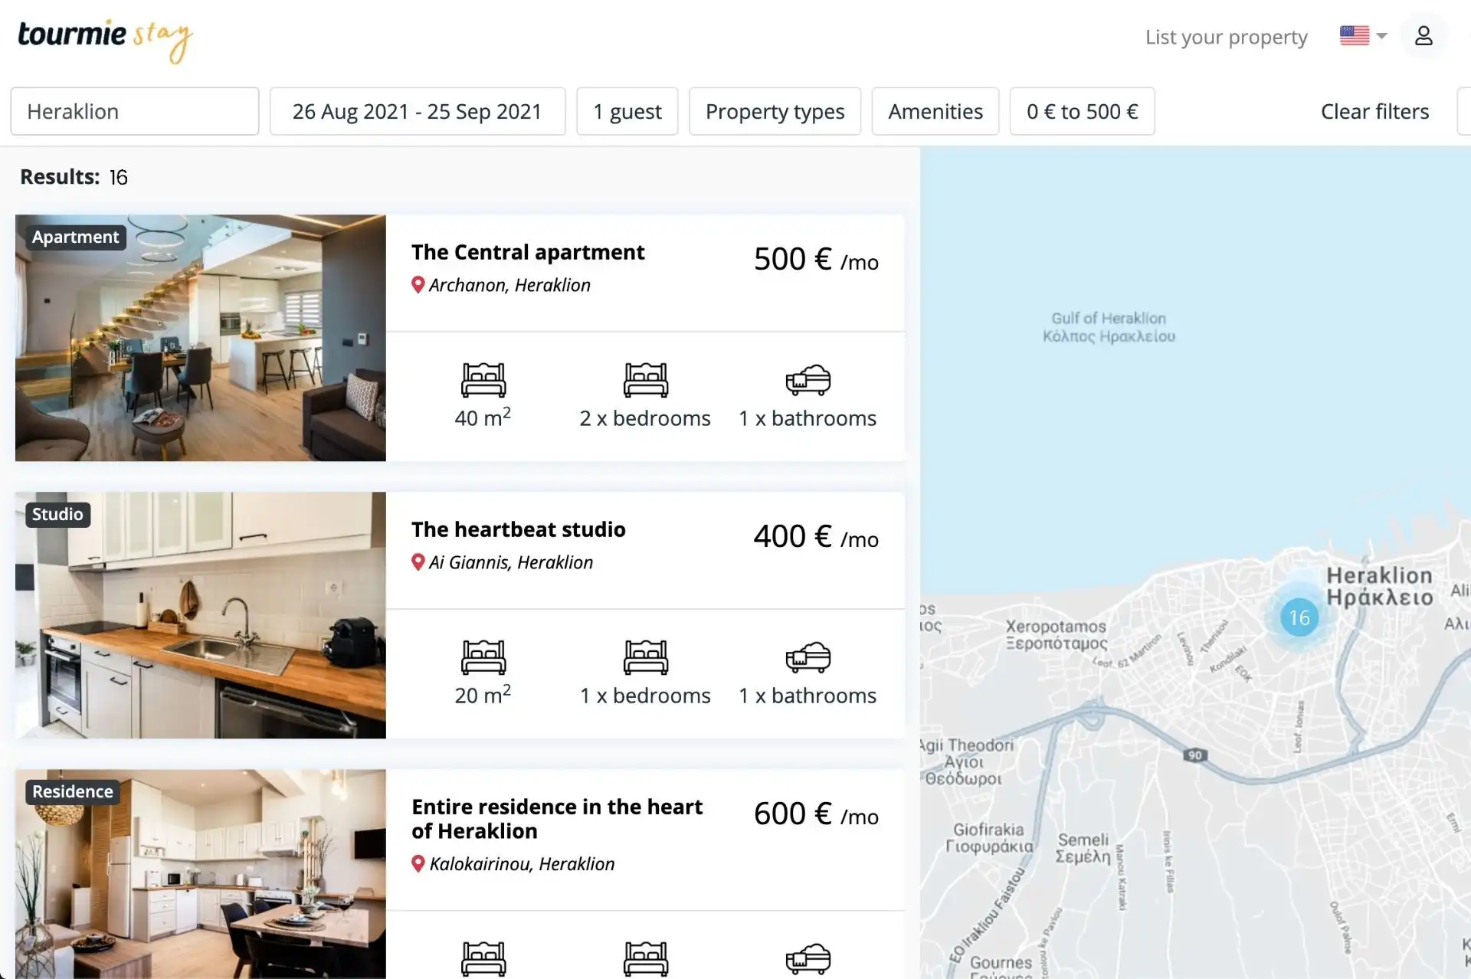
Task: Expand the price range 0€ to 500€ filter
Action: (x=1082, y=110)
